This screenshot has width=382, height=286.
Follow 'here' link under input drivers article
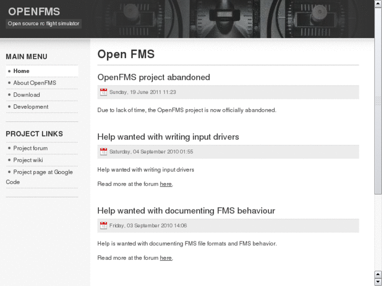click(x=166, y=184)
